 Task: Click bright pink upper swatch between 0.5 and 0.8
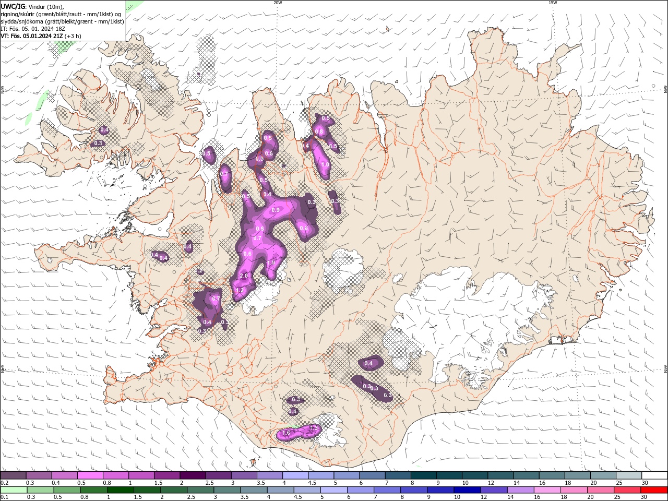90,475
